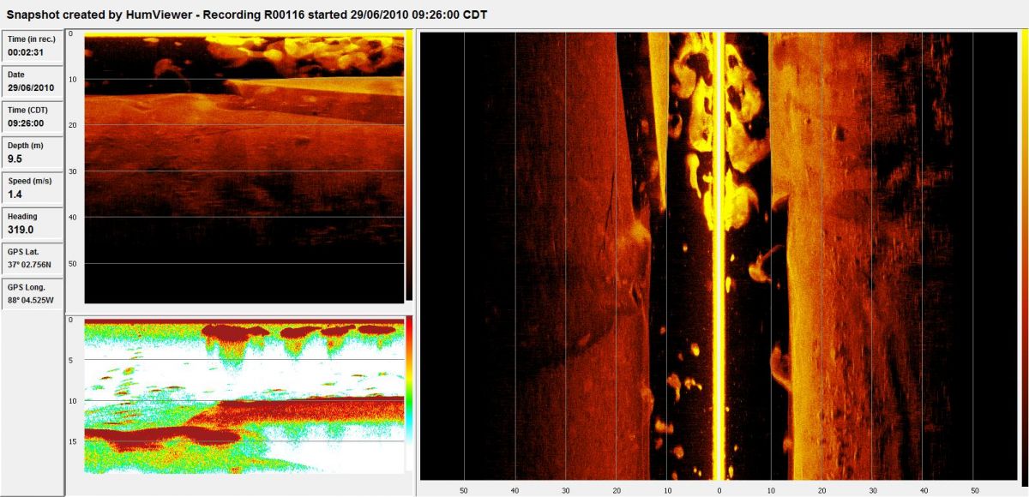This screenshot has height=497, width=1029.
Task: Click the GPS Long. coordinate box
Action: pos(33,295)
